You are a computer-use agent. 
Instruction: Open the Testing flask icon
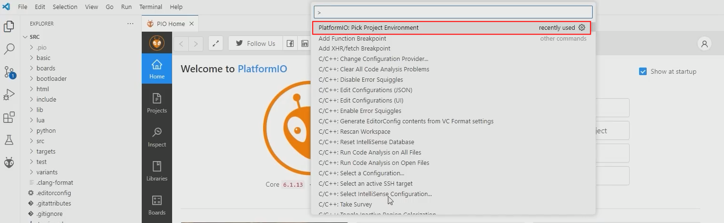pyautogui.click(x=9, y=140)
